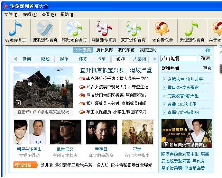This screenshot has height=178, width=222.
Task: Open link 12岁女孩震中现场大手术奇迹生还
Action: pyautogui.click(x=117, y=87)
